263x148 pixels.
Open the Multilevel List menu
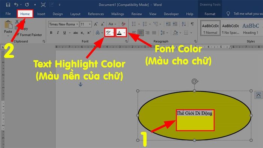click(156, 24)
